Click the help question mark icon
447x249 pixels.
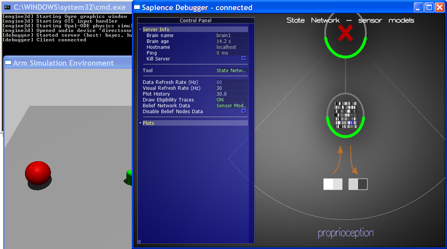click(x=139, y=242)
